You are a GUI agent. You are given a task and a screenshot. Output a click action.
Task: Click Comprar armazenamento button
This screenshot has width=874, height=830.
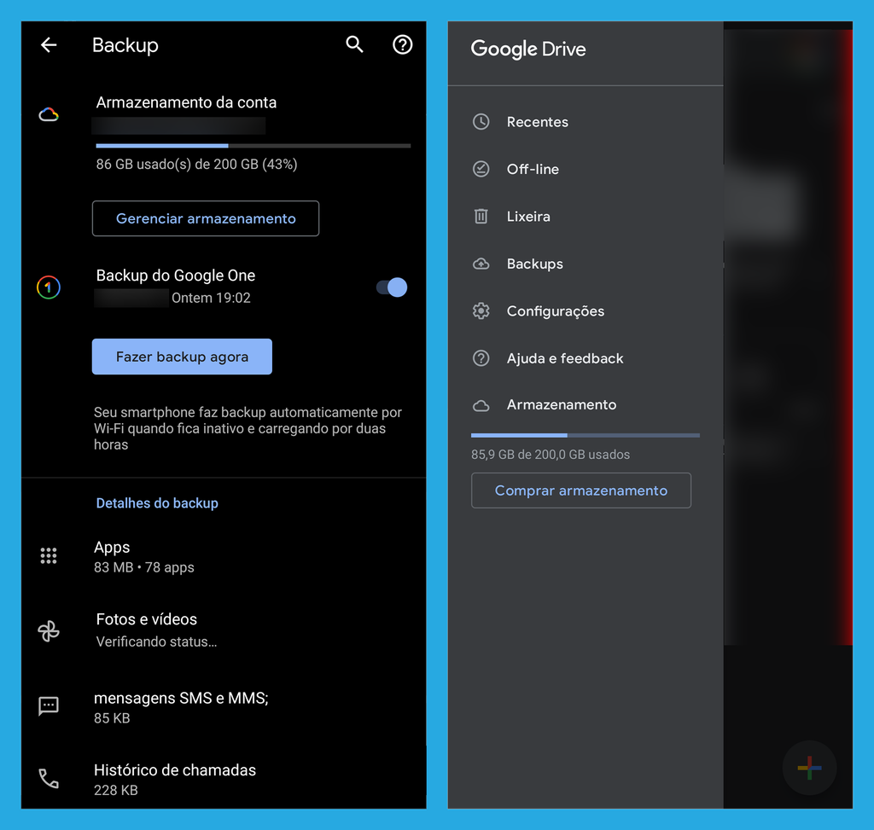click(x=580, y=490)
